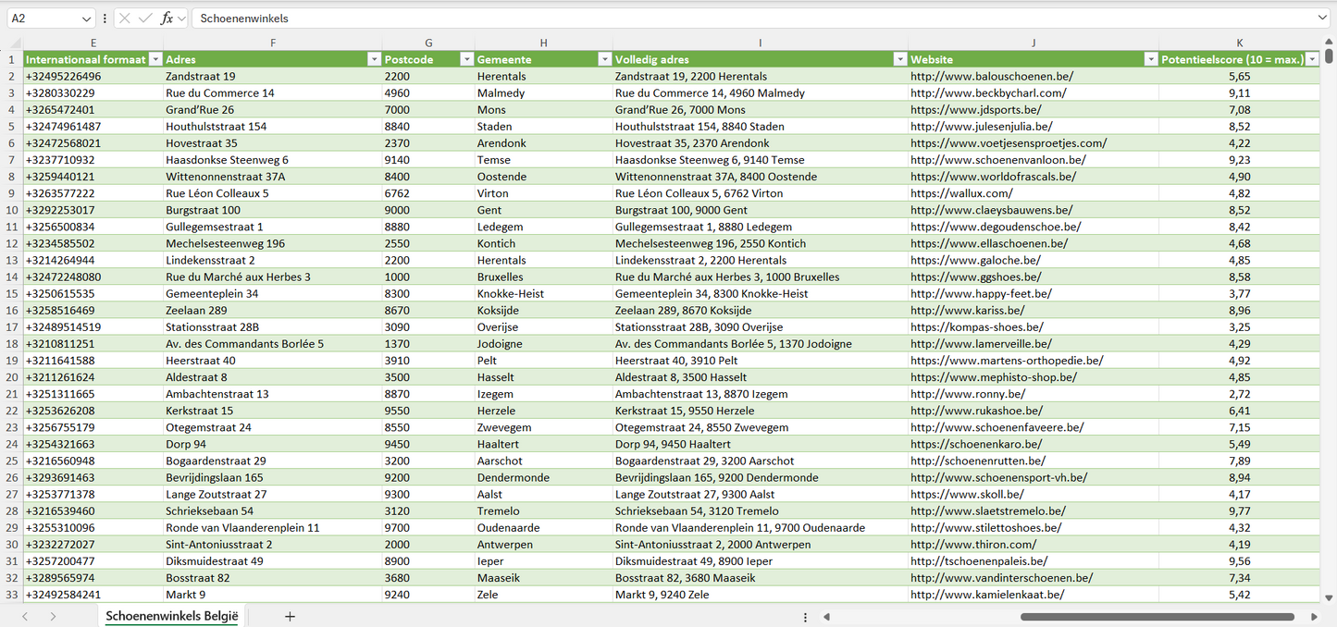Click the Enter checkmark in formula bar

(145, 18)
